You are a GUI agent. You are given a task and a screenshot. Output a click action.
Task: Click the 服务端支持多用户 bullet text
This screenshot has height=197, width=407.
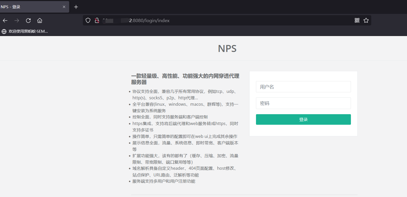164,181
